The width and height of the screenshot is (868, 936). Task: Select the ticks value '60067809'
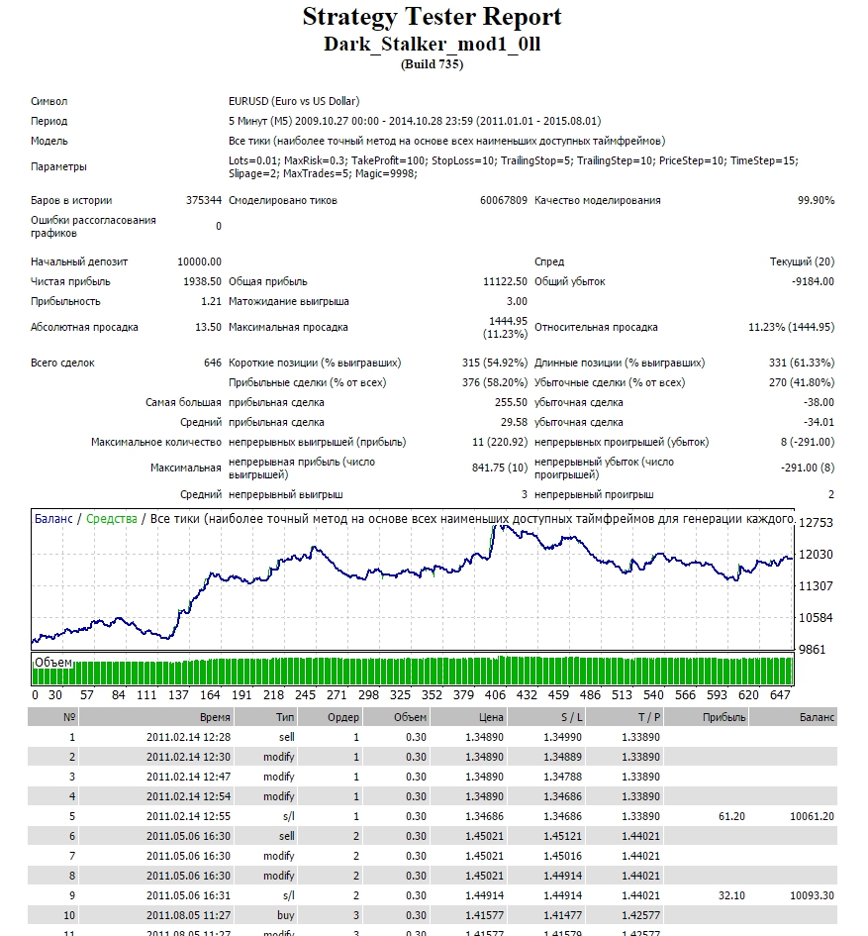click(x=504, y=200)
